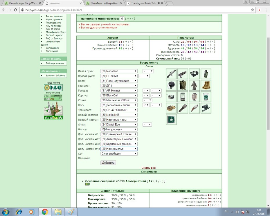Open the Чипсет Чип здоровья dropdown
The height and width of the screenshot is (216, 270).
coord(119,129)
